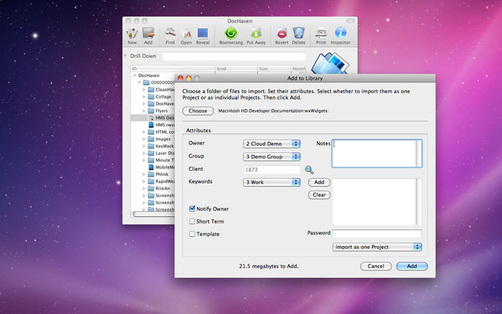Open the Owner dropdown showing 2 Cloud Demo
This screenshot has width=502, height=314.
[272, 144]
